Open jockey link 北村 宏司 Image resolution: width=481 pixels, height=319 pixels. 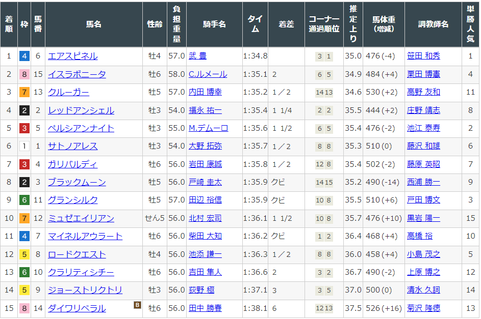coord(205,218)
